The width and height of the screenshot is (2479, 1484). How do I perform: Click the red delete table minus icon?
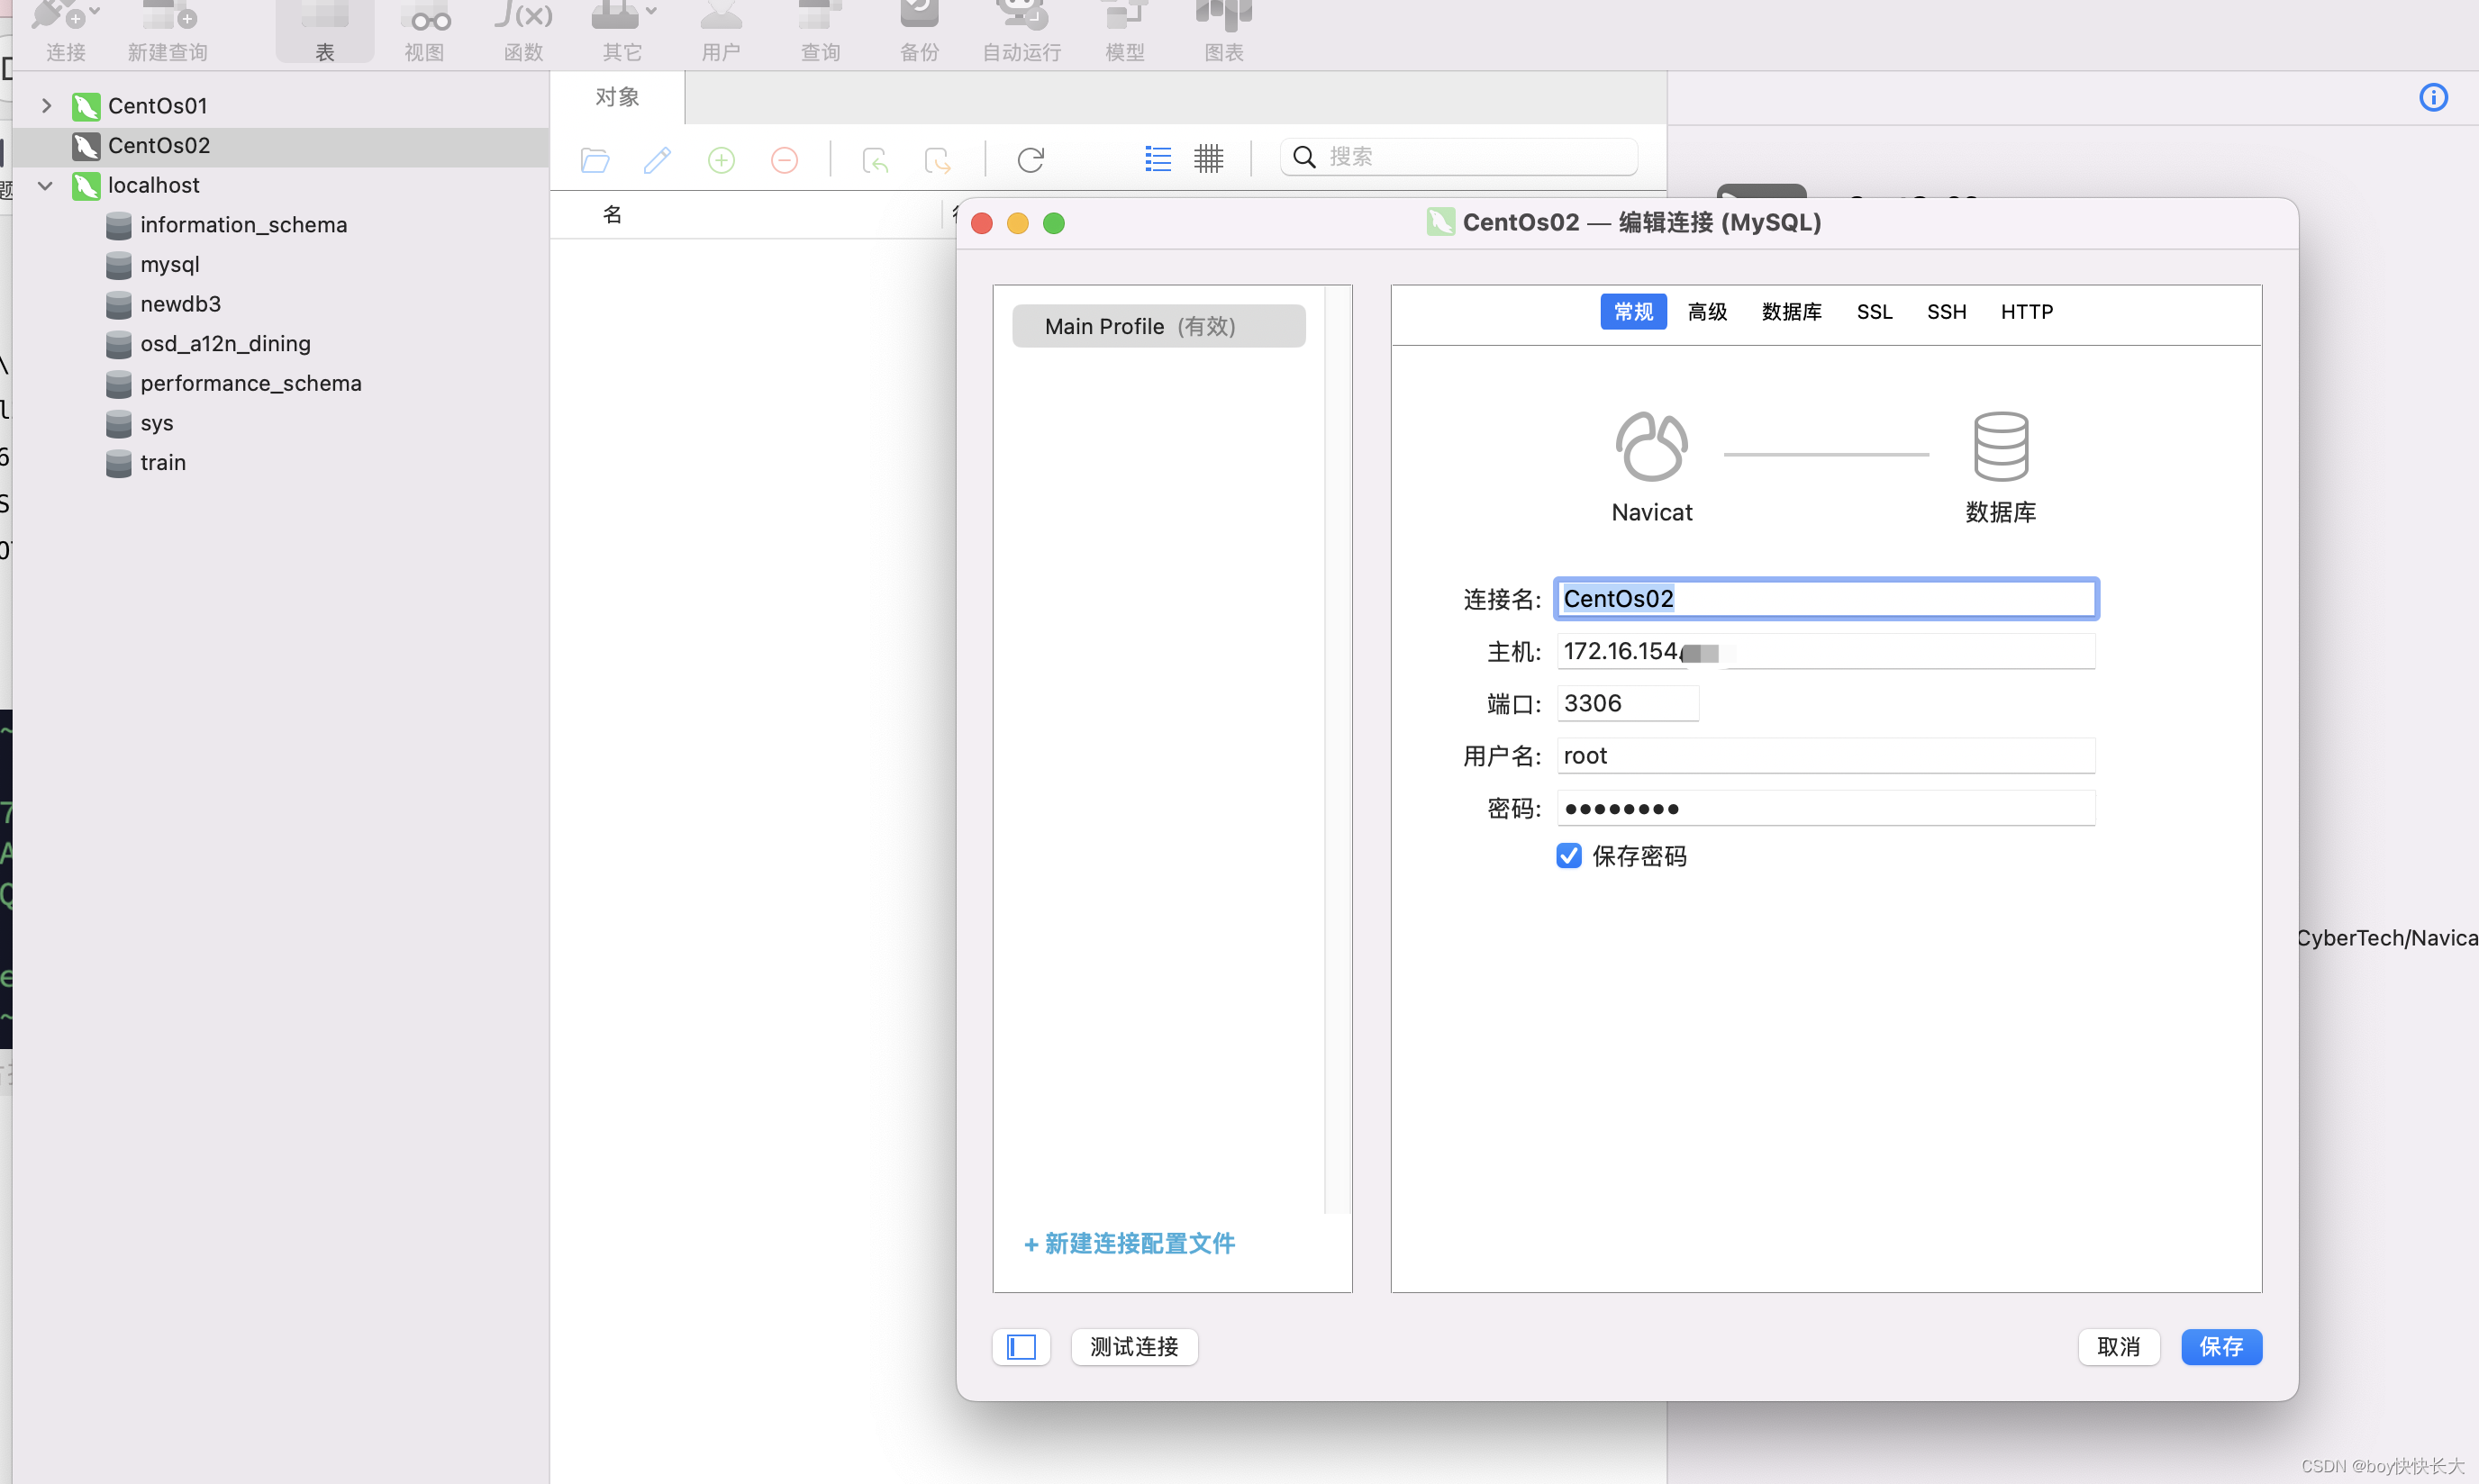pos(785,159)
